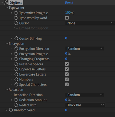
Task: Click the Reset link for Digitext
Action: click(x=69, y=3)
